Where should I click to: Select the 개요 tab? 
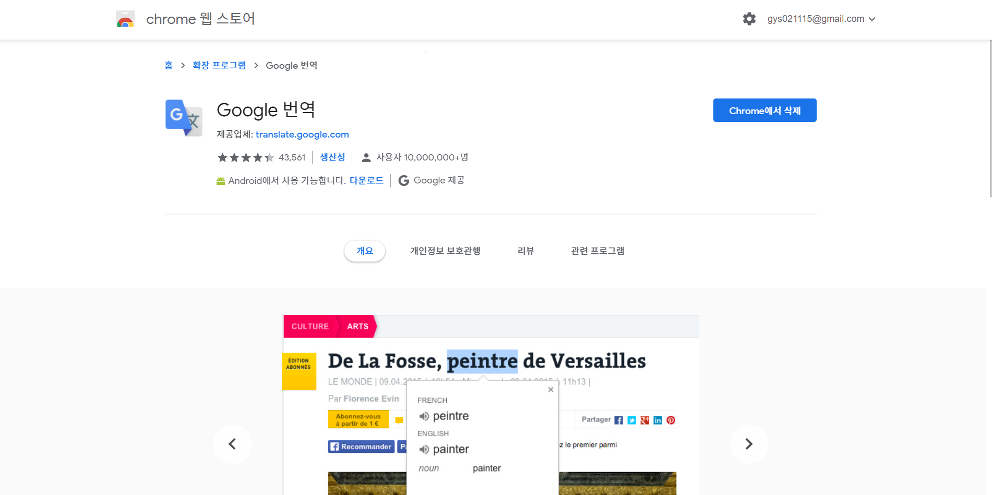[365, 251]
